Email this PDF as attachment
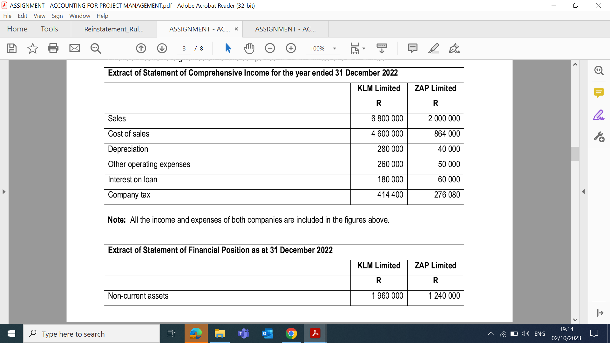This screenshot has width=610, height=343. coord(74,48)
